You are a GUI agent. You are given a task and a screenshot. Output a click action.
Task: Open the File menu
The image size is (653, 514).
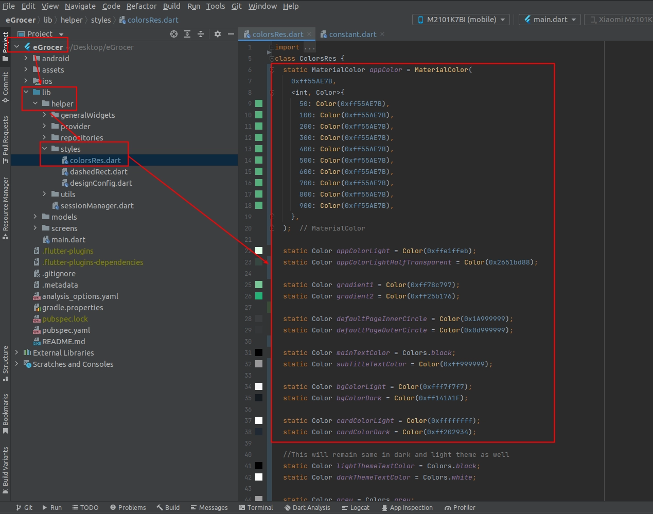tap(9, 6)
